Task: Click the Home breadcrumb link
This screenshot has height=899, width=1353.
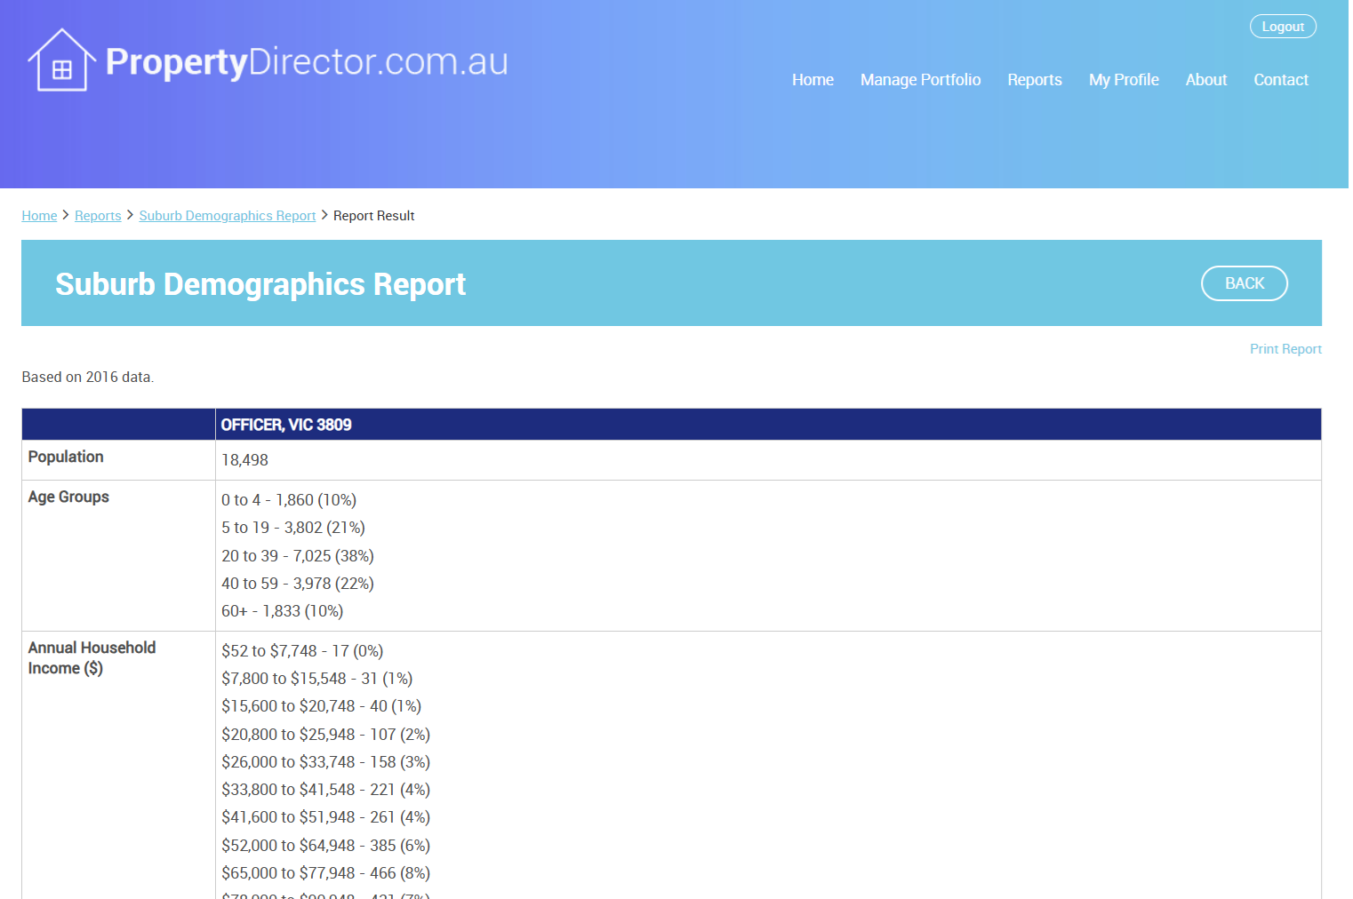Action: 39,216
